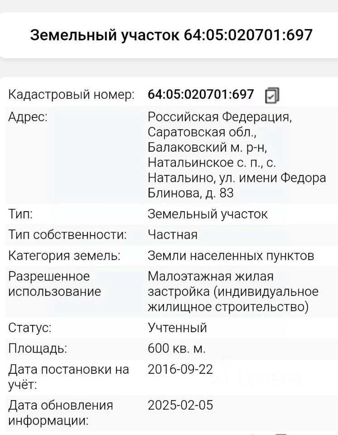338x435 pixels.
Task: Click the Тип собственности label
Action: (68, 235)
